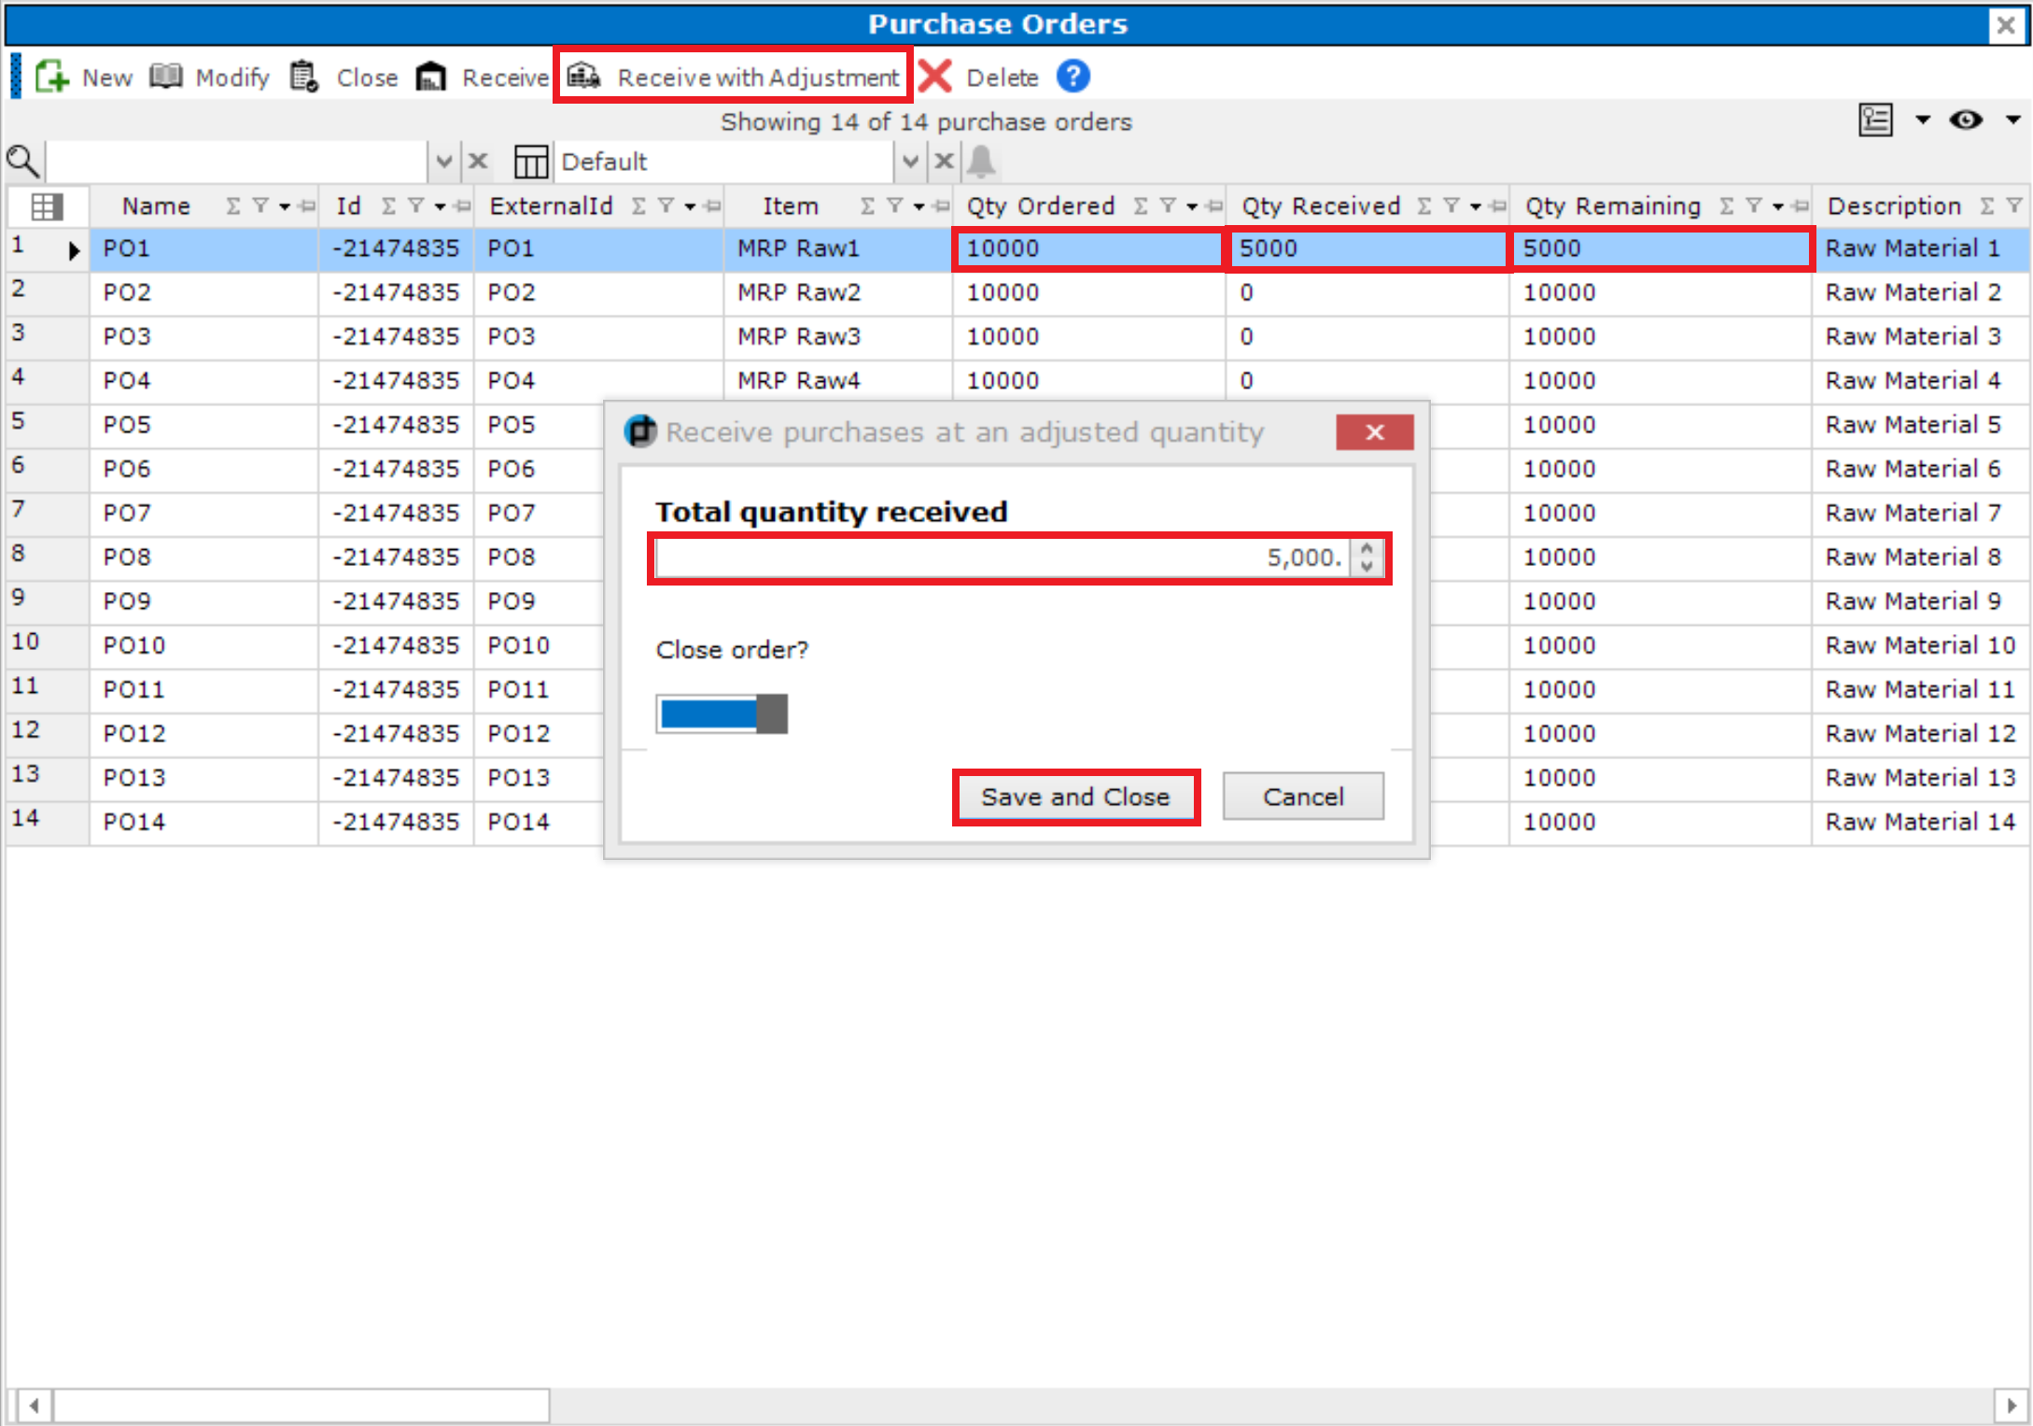Click the Description column sum icon
The image size is (2033, 1426).
pos(1988,205)
